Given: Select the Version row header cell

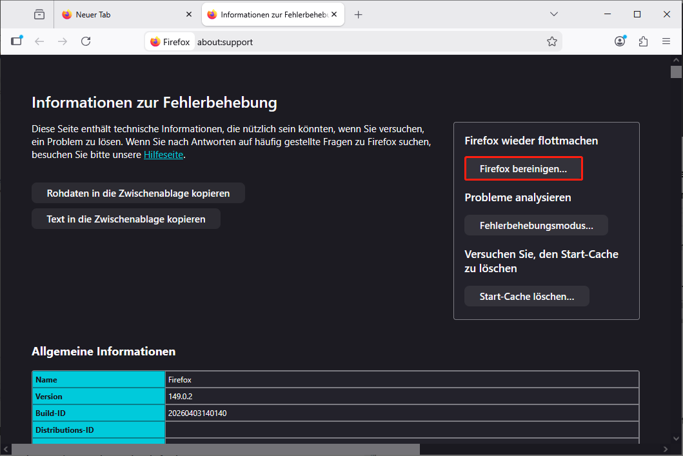Looking at the screenshot, I should coord(99,396).
